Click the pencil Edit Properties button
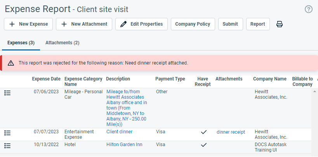The width and height of the screenshot is (318, 157). (142, 24)
